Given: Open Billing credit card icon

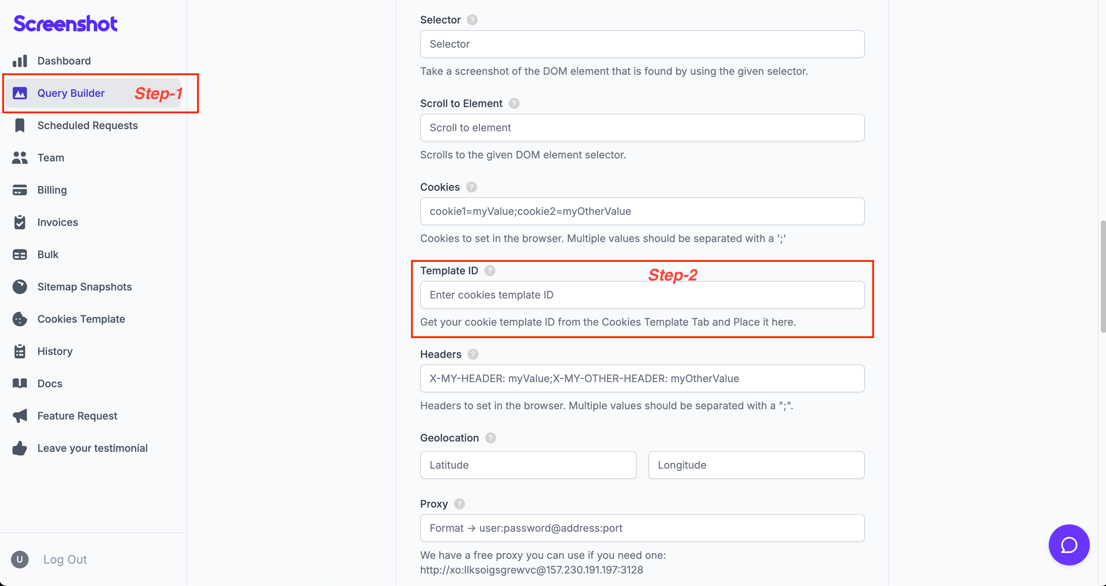Looking at the screenshot, I should [20, 190].
